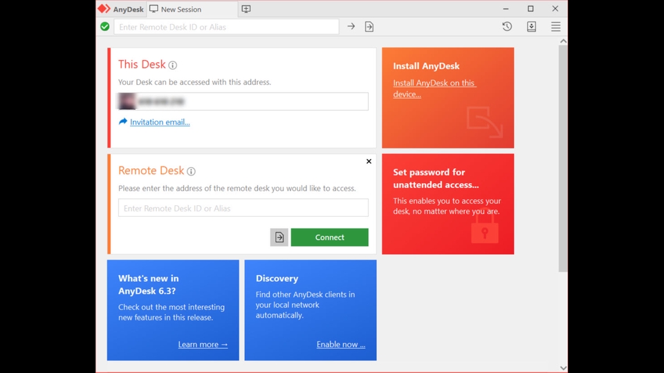The width and height of the screenshot is (664, 373).
Task: Open Install AnyDesk on this device link
Action: (434, 88)
